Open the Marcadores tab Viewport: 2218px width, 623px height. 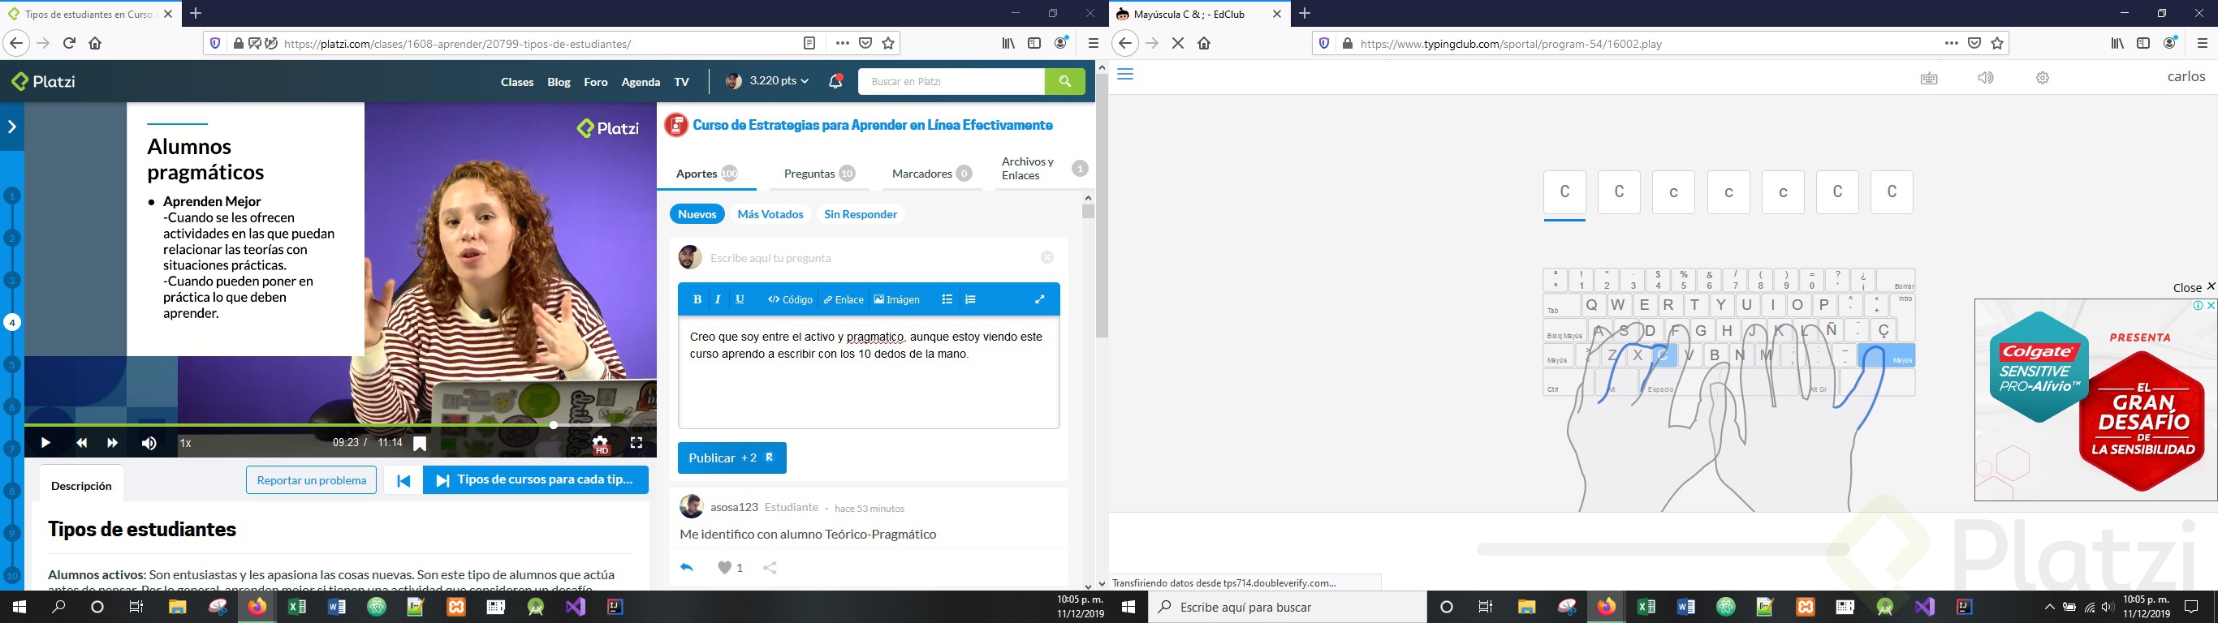tap(932, 174)
